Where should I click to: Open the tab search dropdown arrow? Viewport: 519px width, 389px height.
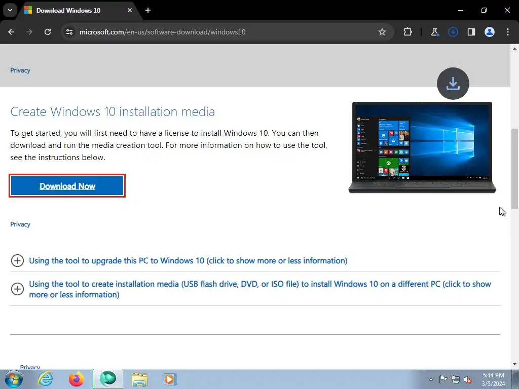pos(10,10)
